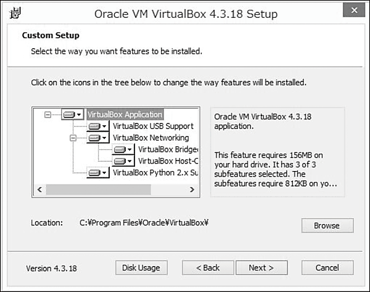Open the Python 2.x Support drive icon

(97, 173)
